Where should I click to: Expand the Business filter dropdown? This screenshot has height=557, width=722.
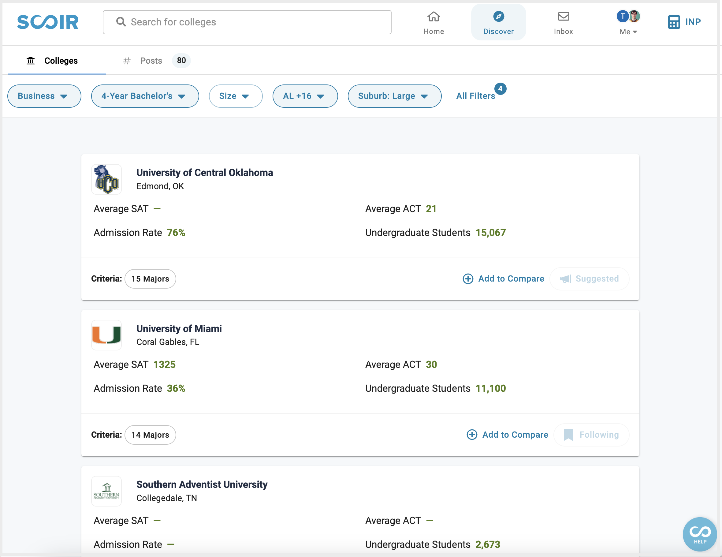[44, 96]
